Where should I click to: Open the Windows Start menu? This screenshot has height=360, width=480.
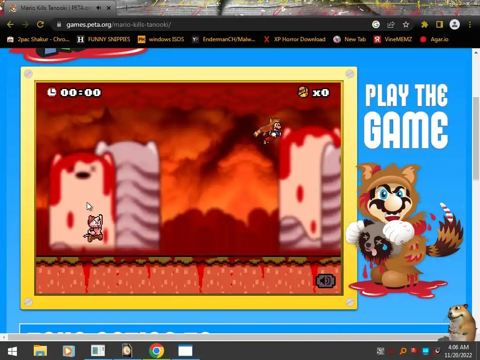[x=12, y=351]
